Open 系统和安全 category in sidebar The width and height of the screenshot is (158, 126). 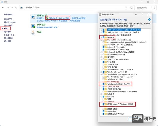(8, 19)
